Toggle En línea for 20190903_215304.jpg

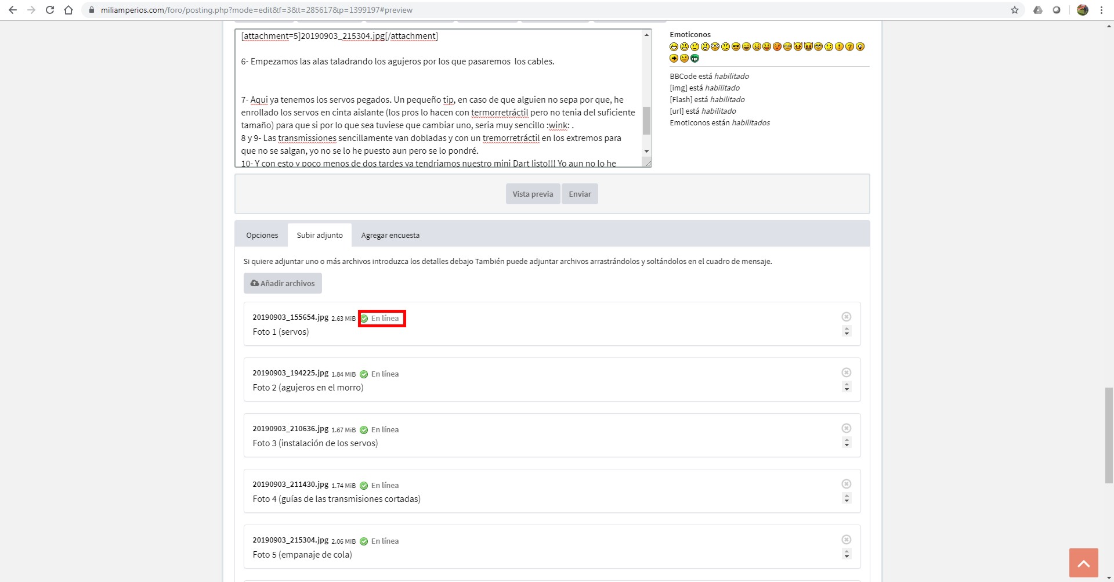coord(379,541)
